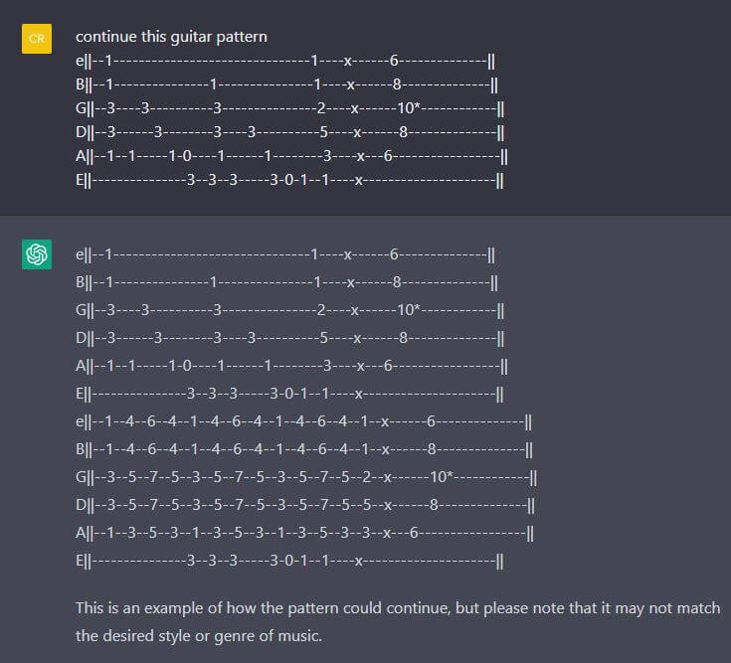Image resolution: width=731 pixels, height=663 pixels.
Task: Click the G string line in user's message
Action: click(289, 108)
